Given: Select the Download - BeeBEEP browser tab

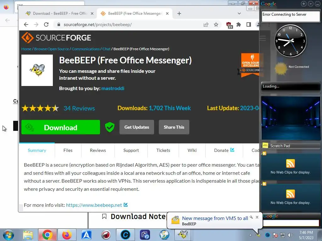Looking at the screenshot, I should click(x=59, y=13).
